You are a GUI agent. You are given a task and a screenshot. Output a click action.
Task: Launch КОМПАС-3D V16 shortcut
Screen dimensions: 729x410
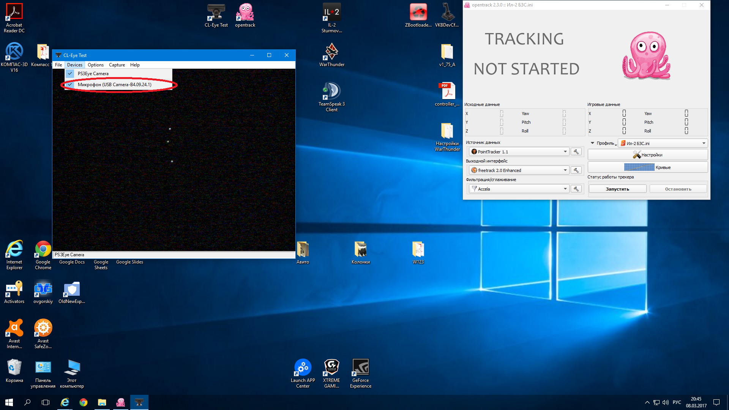click(x=14, y=57)
